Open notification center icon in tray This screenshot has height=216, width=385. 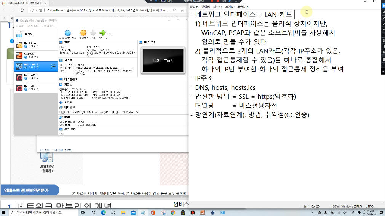[381, 213]
